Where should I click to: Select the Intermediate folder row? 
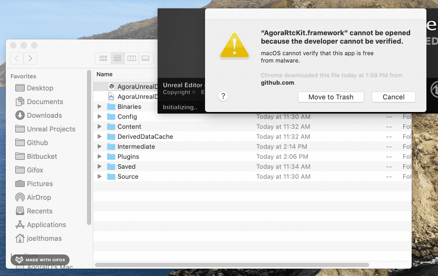click(252, 147)
